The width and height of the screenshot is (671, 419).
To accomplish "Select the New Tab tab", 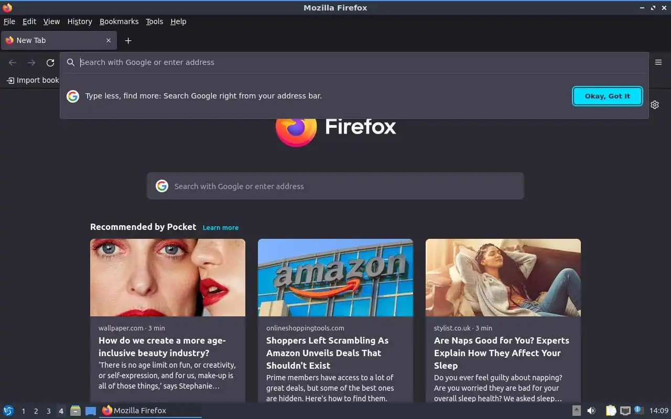I will pyautogui.click(x=59, y=40).
